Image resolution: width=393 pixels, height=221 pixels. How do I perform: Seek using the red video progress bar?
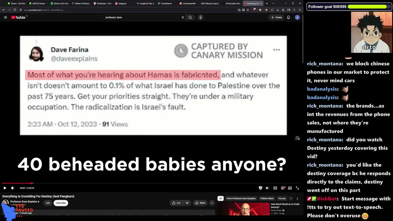tap(151, 184)
